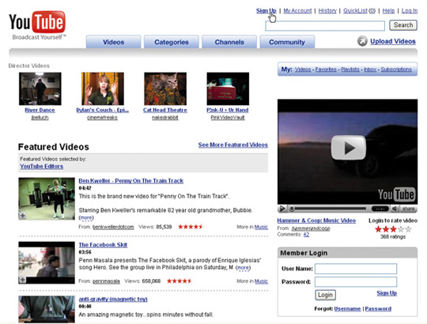Mute the video player volume icon

click(x=395, y=209)
